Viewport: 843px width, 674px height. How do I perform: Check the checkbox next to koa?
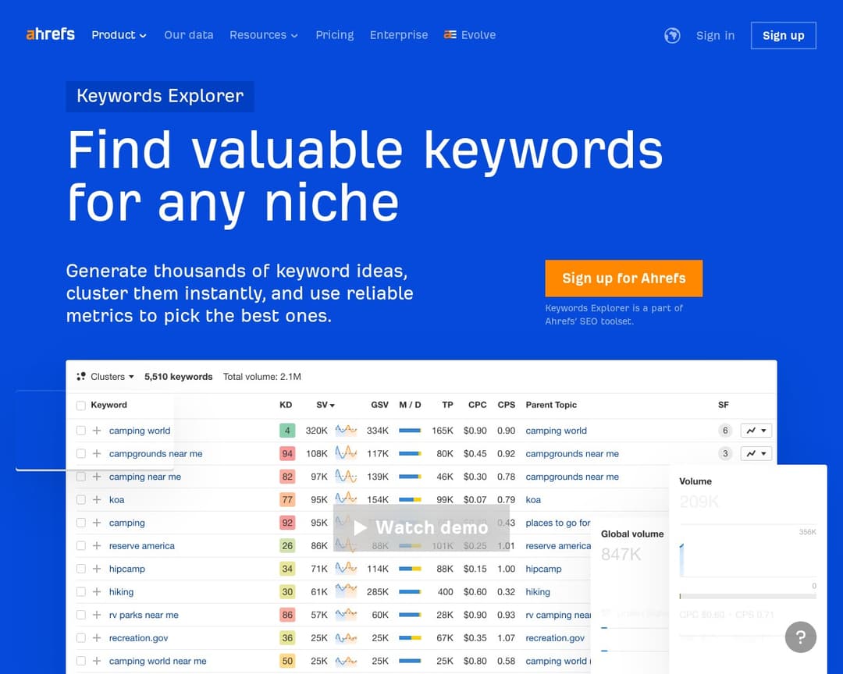coord(80,499)
